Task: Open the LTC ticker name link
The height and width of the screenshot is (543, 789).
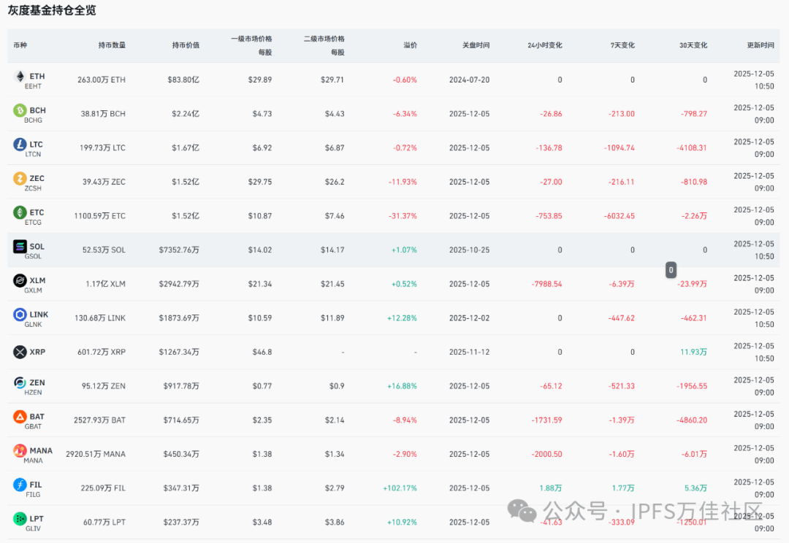Action: [37, 145]
